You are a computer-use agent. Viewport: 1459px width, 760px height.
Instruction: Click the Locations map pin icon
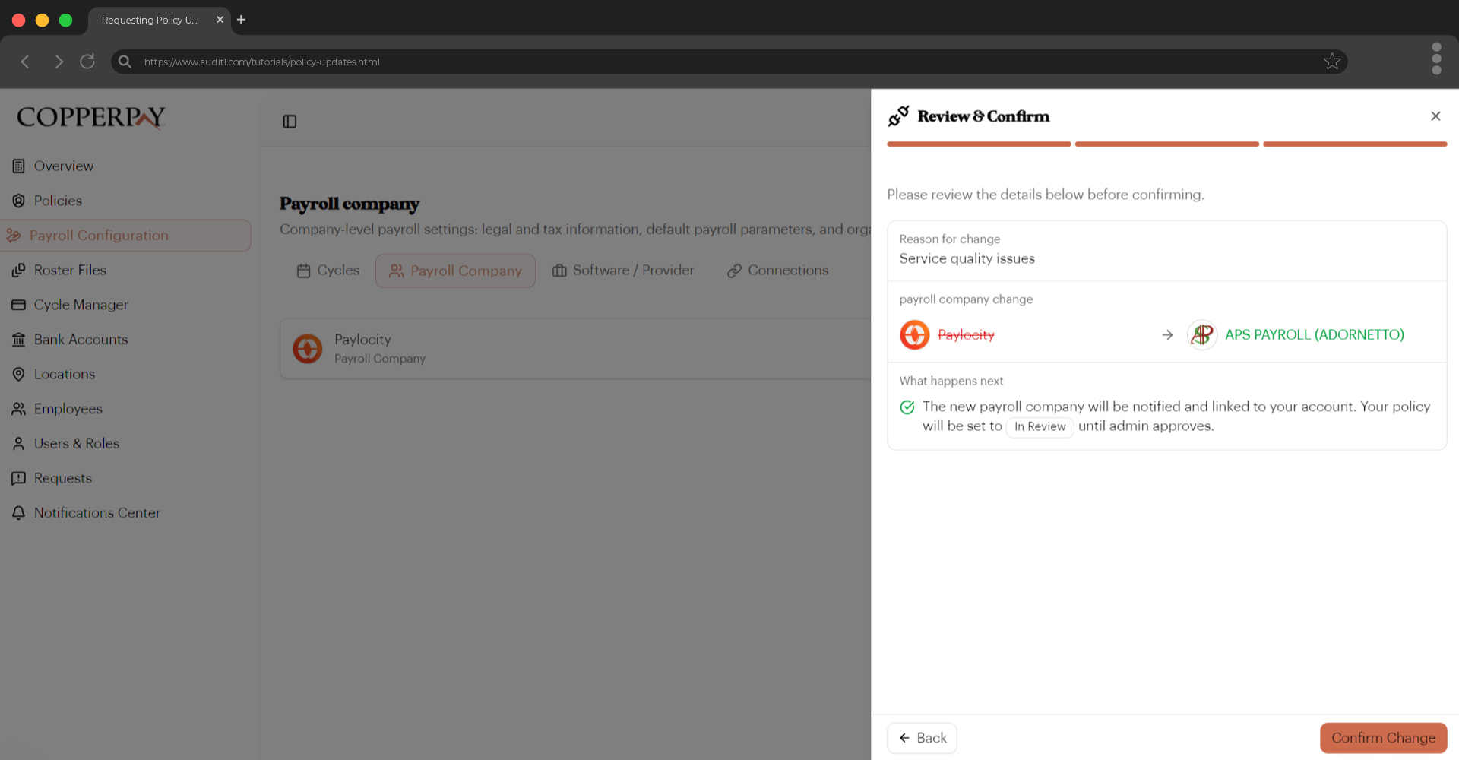18,374
